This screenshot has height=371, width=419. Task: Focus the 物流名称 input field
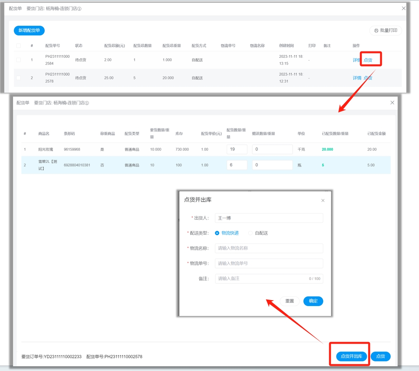[x=269, y=248]
